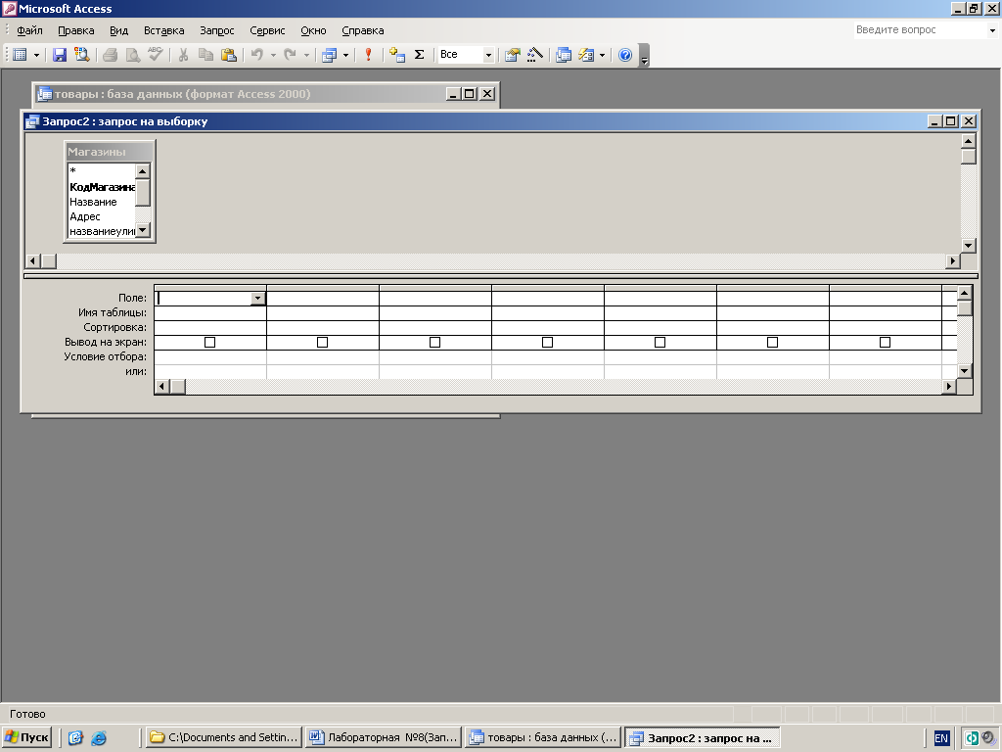This screenshot has height=752, width=1002.
Task: Open the help question box dropdown arrow
Action: tap(992, 30)
